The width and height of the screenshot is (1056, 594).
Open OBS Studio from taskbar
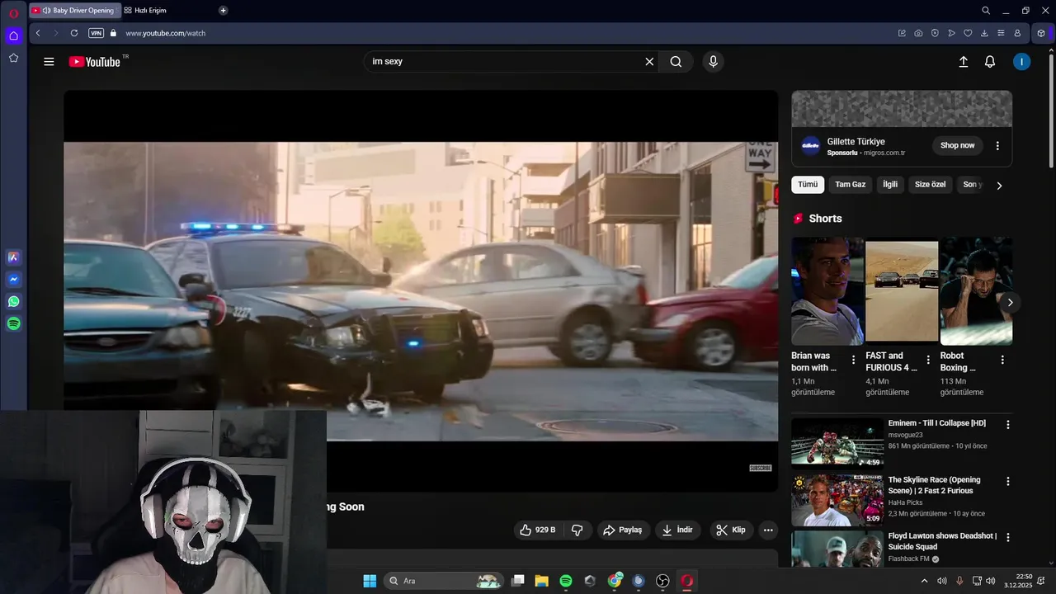pos(662,581)
